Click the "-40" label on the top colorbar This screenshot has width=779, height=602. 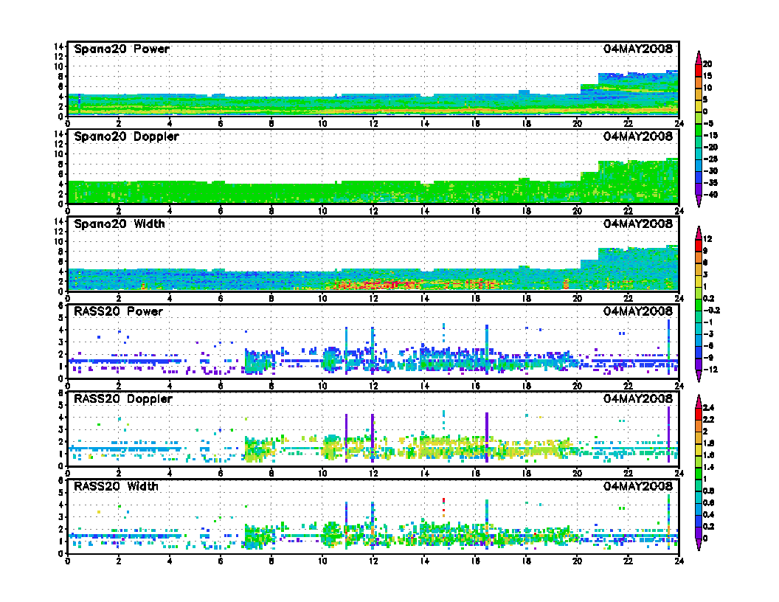711,195
